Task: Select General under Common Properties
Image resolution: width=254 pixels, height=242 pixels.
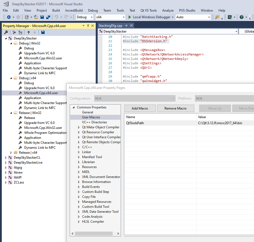Action: click(88, 112)
